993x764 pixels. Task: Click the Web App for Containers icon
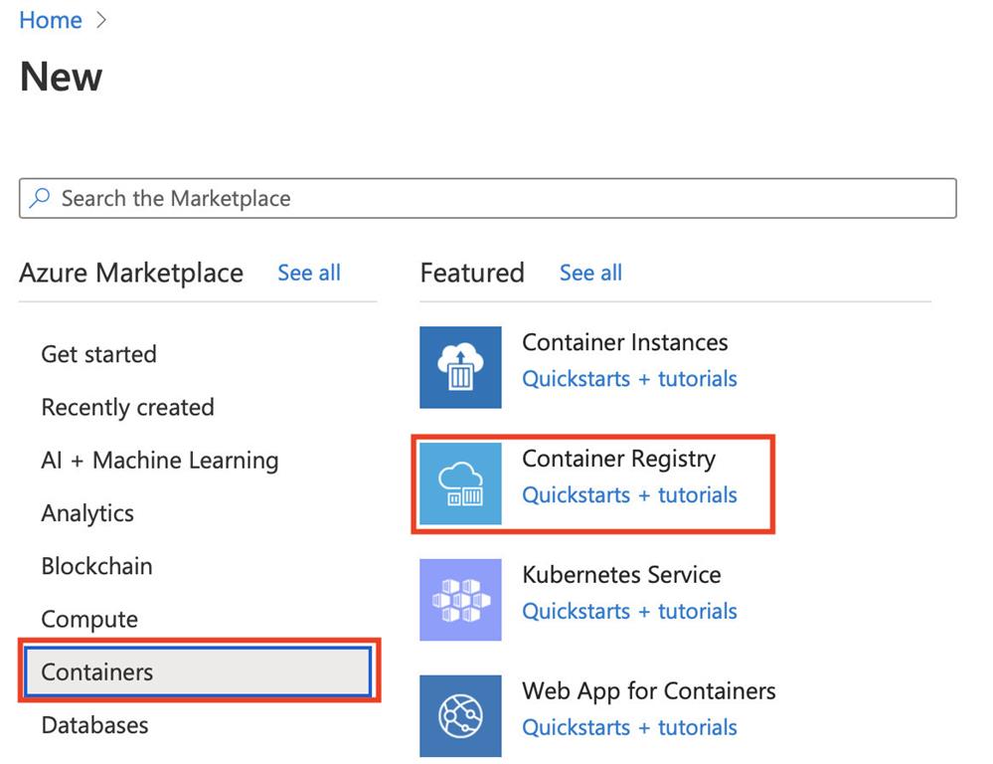pos(460,715)
